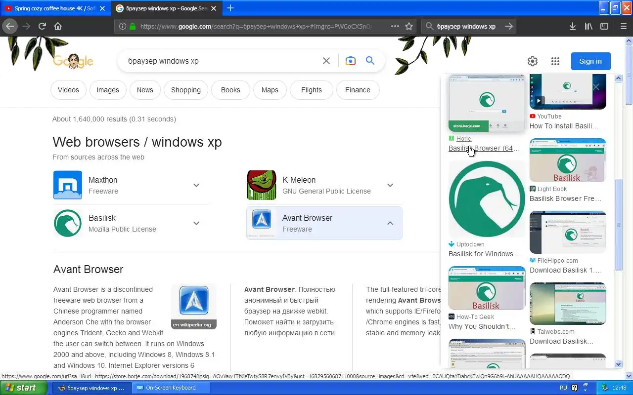This screenshot has height=395, width=633.
Task: Collapse the Avant Browser entry chevron
Action: (390, 223)
